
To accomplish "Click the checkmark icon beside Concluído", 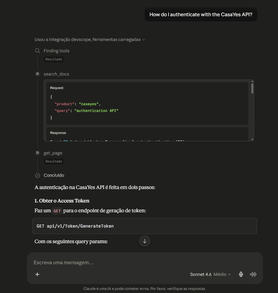I will click(x=38, y=176).
